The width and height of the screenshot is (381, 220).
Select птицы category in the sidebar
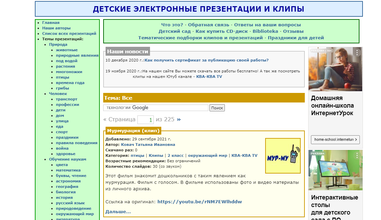pos(63,77)
